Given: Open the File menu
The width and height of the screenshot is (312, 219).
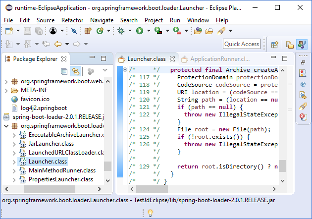Looking at the screenshot, I should (8, 20).
